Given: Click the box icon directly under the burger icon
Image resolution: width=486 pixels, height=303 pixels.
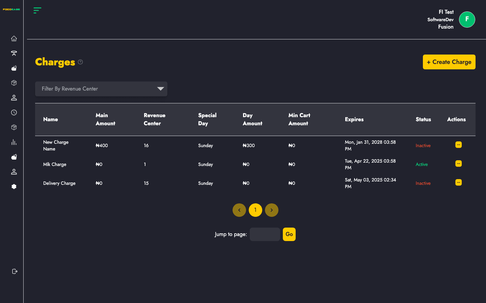Looking at the screenshot, I should pos(14,83).
